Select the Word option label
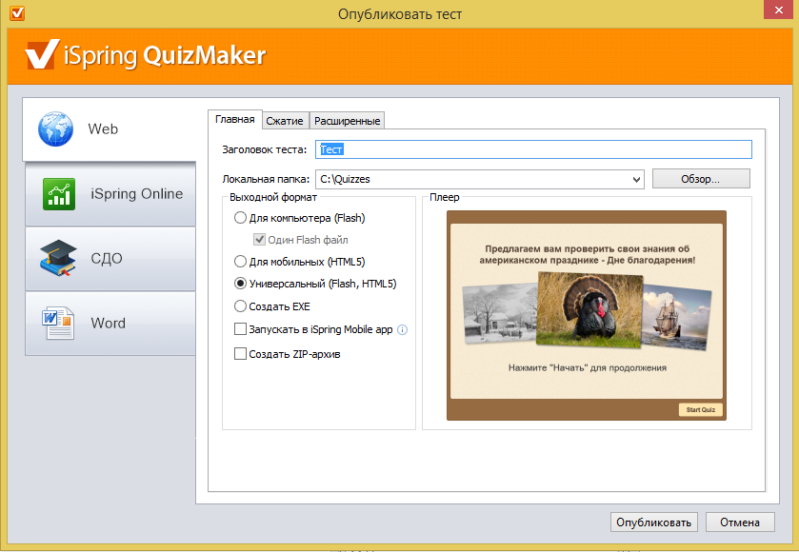The height and width of the screenshot is (552, 799). point(108,323)
